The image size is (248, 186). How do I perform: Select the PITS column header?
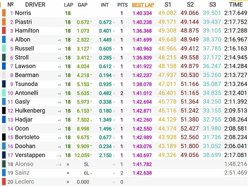click(x=122, y=5)
